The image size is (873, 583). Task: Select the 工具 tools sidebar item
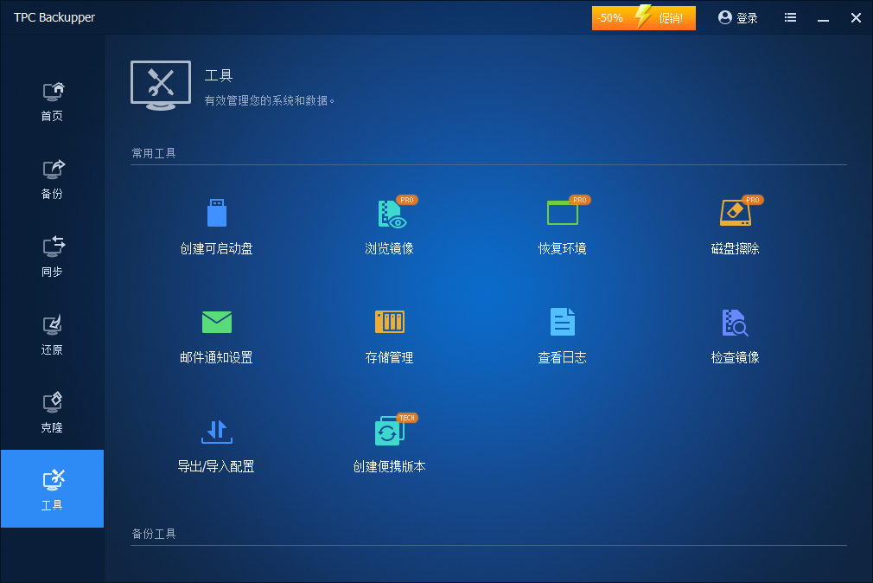pos(53,489)
